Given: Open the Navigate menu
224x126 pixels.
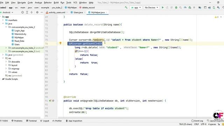Looking at the screenshot, I should point(22,2).
